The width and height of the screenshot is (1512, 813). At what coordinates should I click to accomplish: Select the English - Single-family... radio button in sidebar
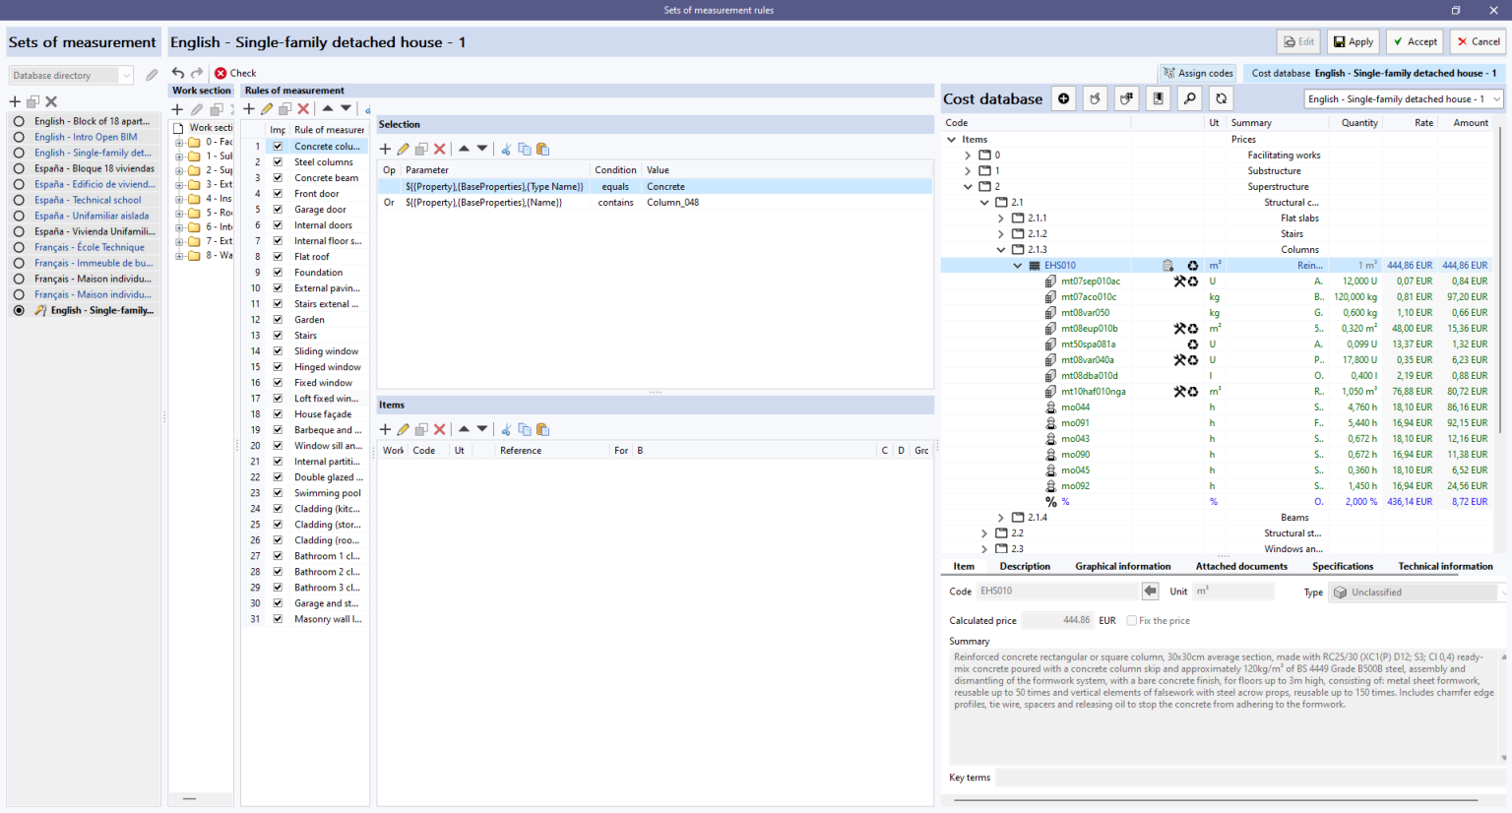click(x=18, y=310)
